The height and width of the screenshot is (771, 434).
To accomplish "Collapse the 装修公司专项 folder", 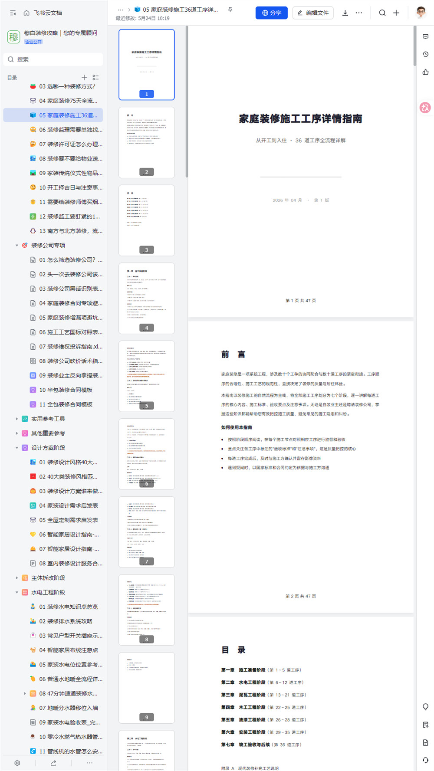I will [17, 245].
